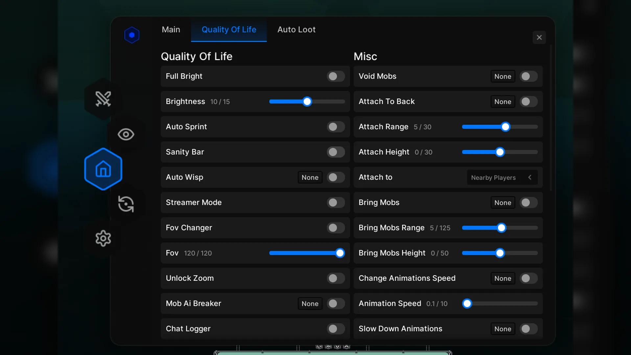Click the Brightness slider handle
This screenshot has height=355, width=631.
pyautogui.click(x=307, y=102)
